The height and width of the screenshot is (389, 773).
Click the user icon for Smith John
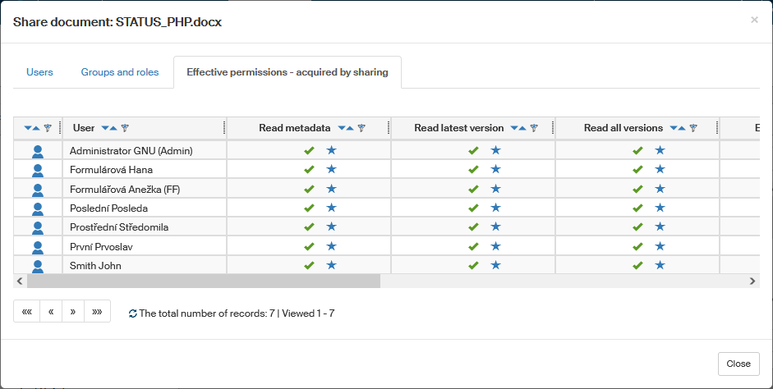coord(37,266)
